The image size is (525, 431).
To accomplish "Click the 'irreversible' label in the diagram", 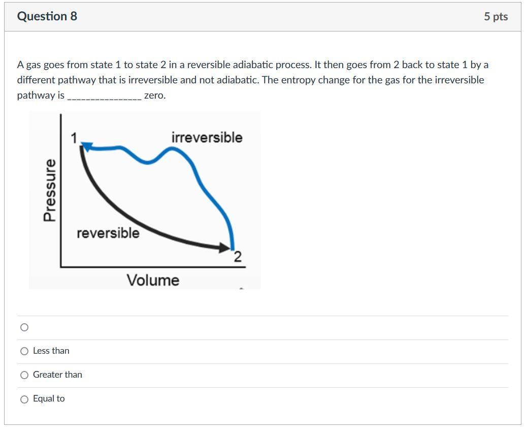I will pos(207,137).
